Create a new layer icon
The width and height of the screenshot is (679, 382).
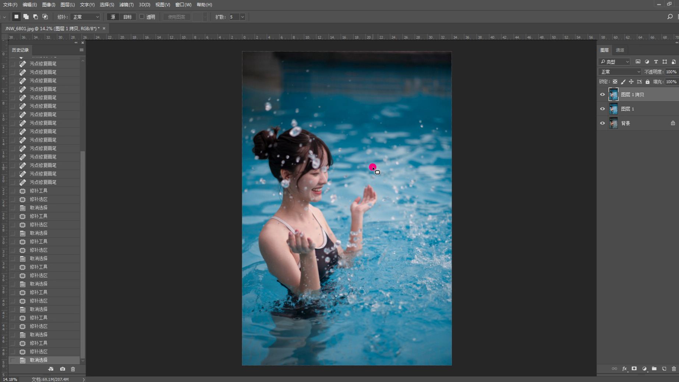click(664, 368)
